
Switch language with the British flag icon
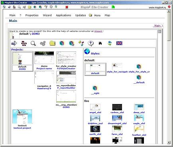[119, 43]
